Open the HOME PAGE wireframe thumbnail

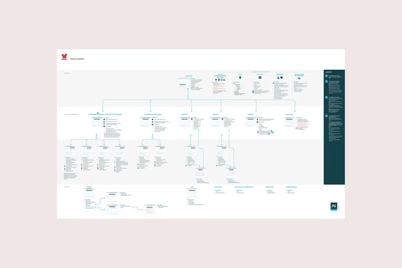click(x=183, y=82)
